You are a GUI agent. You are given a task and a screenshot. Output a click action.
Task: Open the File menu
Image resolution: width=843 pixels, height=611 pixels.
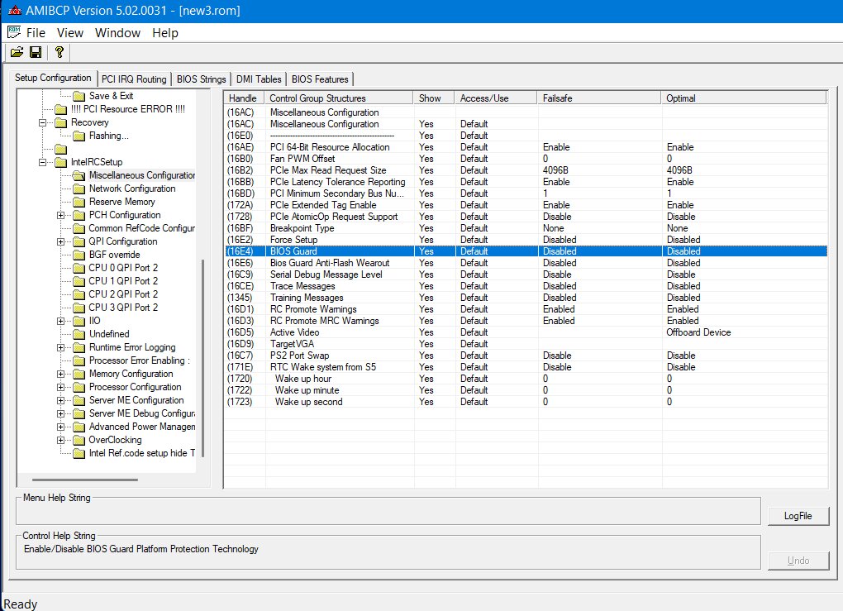click(x=36, y=33)
